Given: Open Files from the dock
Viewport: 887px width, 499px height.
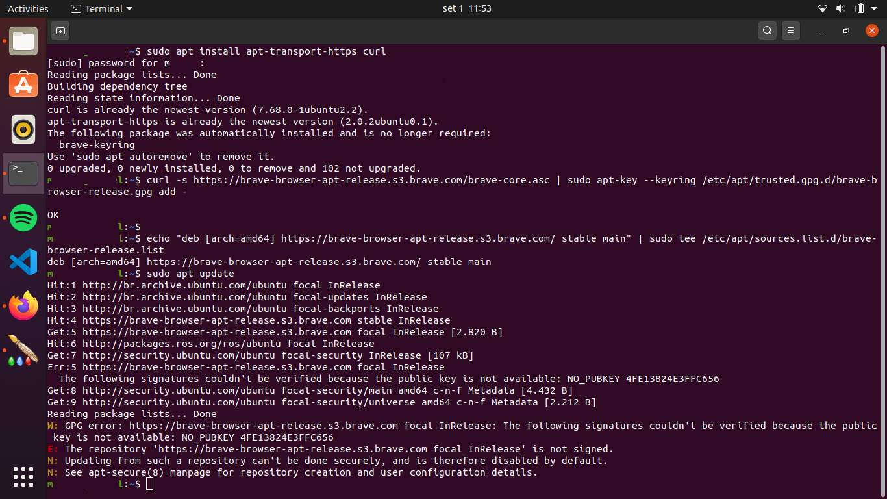Looking at the screenshot, I should (23, 42).
